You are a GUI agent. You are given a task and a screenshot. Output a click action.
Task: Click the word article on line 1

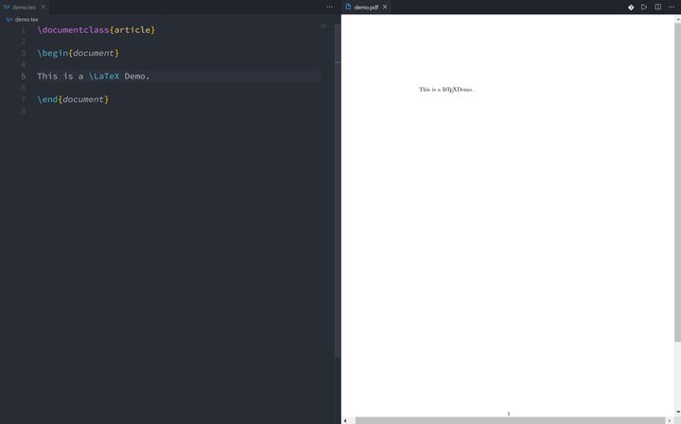coord(132,29)
